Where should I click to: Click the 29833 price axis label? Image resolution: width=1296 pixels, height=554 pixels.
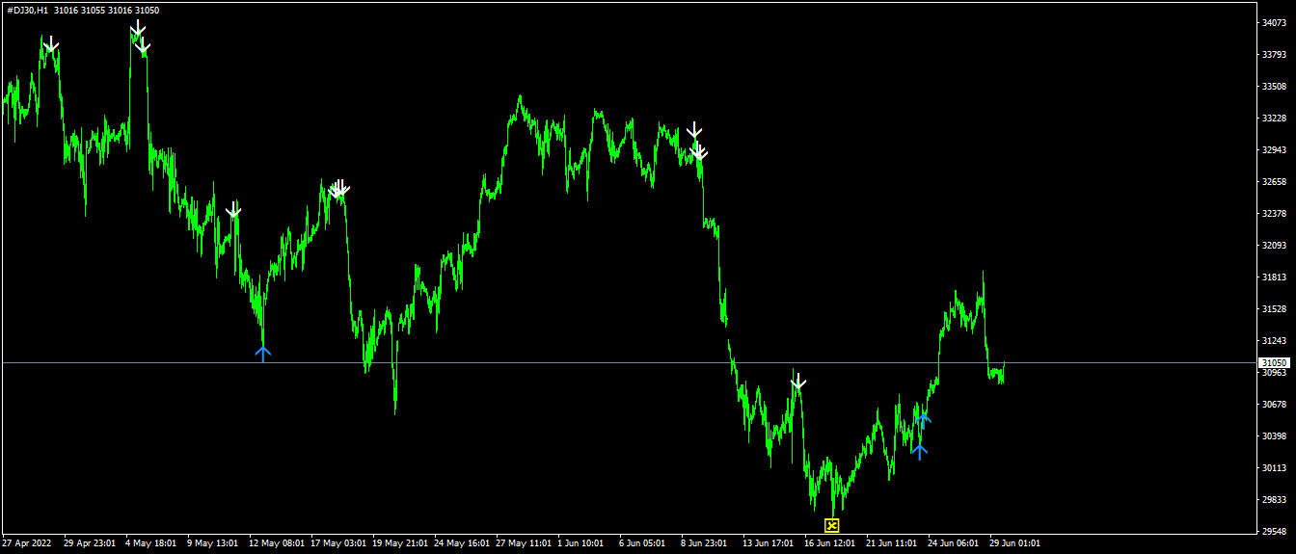tap(1274, 499)
